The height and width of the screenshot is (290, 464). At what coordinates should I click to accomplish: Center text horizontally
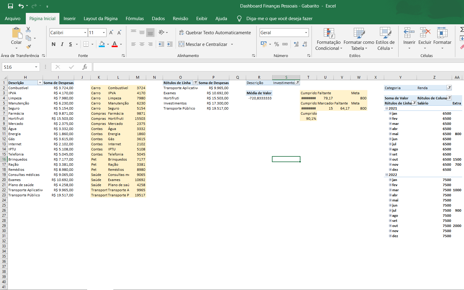click(142, 44)
